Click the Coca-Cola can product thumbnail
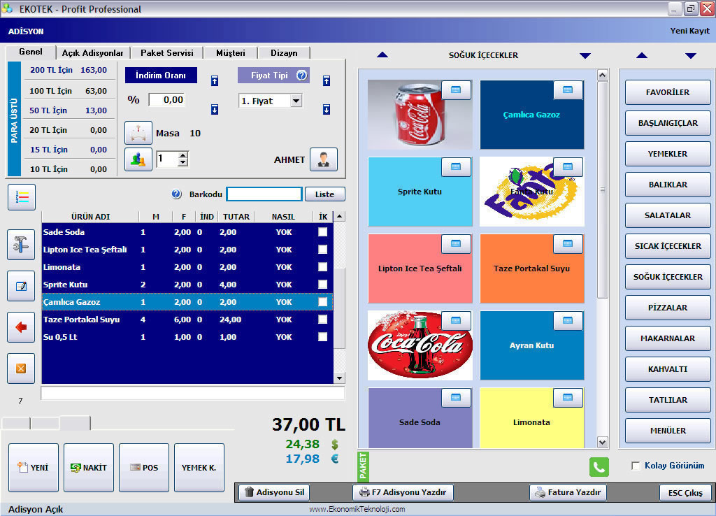This screenshot has width=716, height=516. pos(420,115)
